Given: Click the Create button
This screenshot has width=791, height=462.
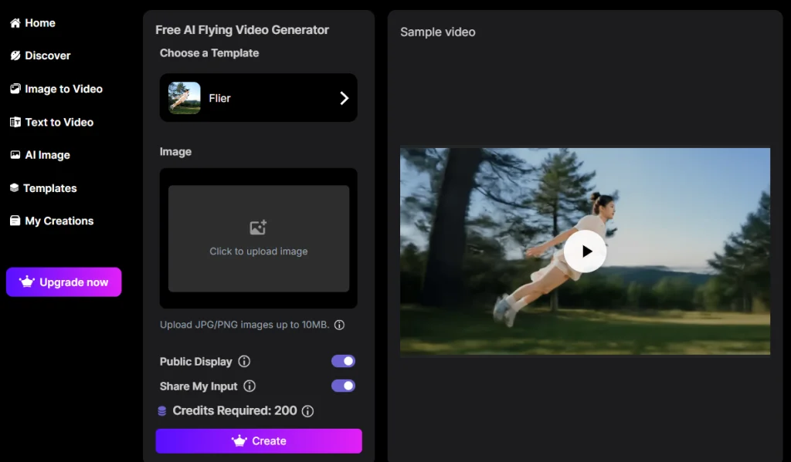Looking at the screenshot, I should 258,440.
